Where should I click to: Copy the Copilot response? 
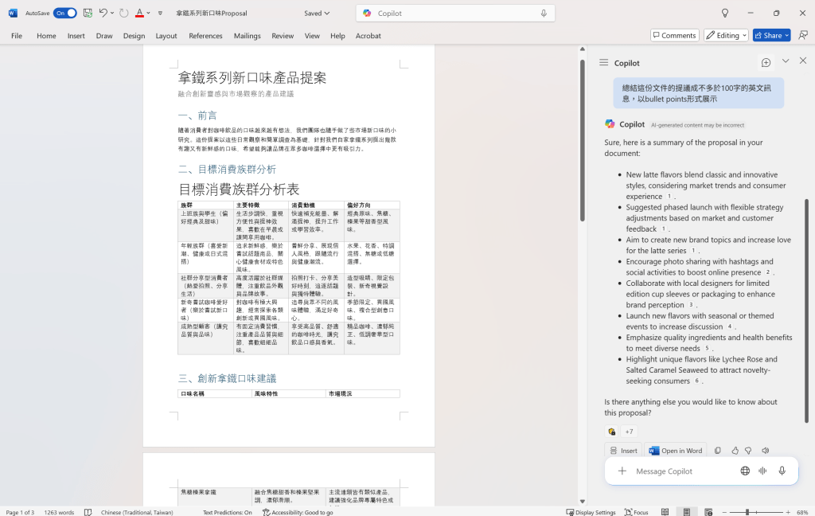[718, 451]
